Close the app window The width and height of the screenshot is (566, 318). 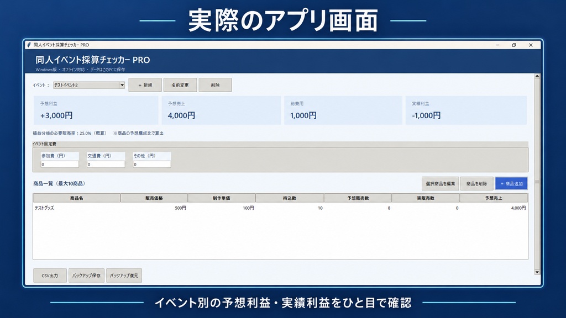531,45
